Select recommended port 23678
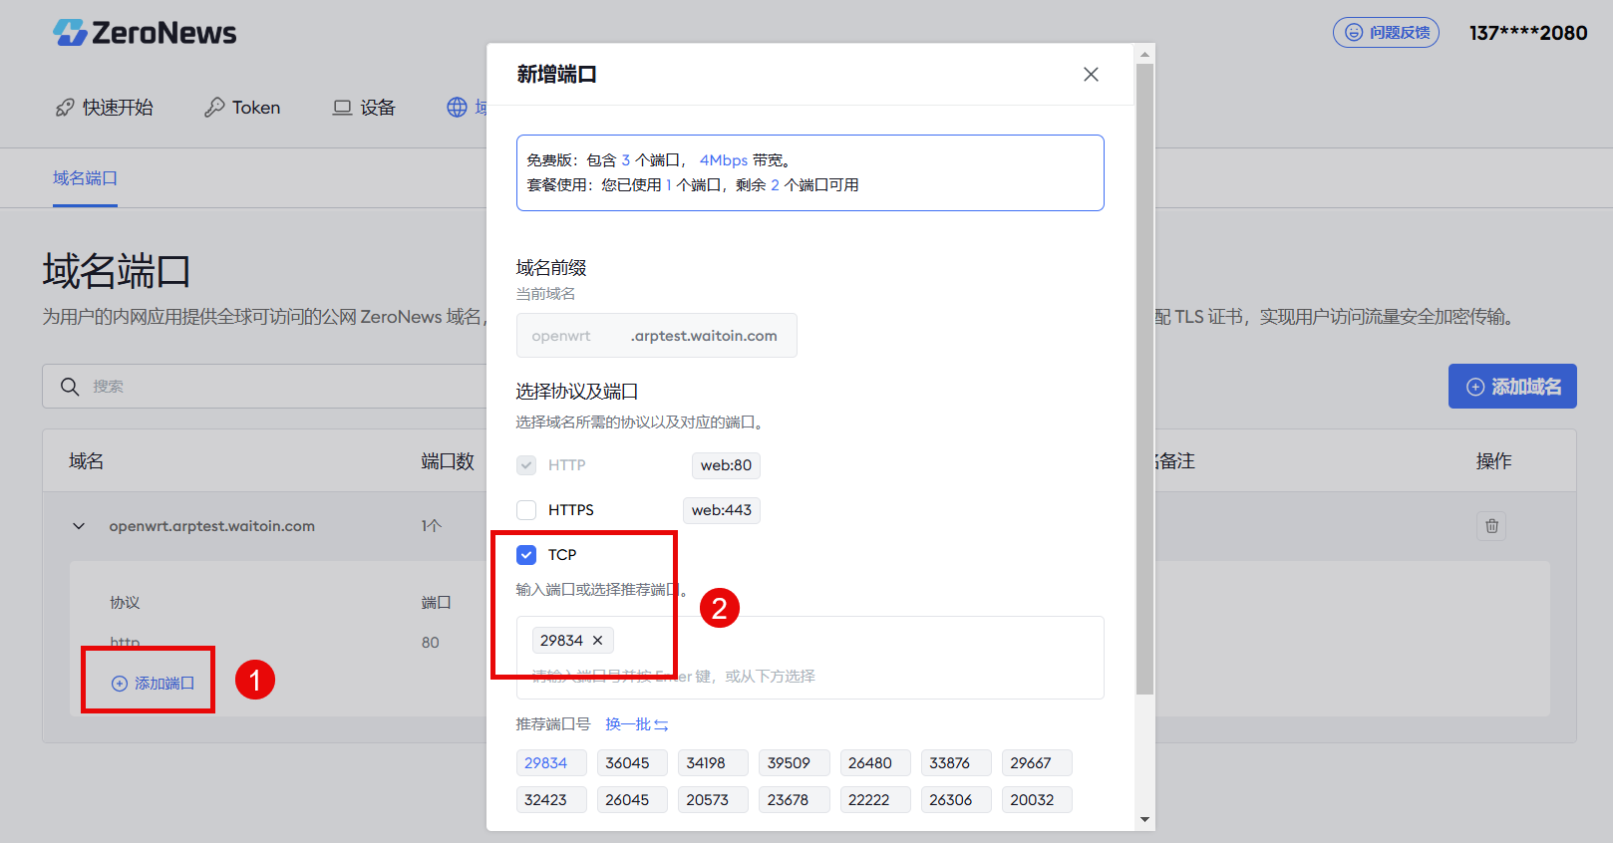Viewport: 1613px width, 843px height. (x=794, y=800)
